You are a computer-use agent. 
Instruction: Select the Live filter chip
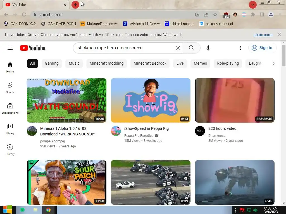click(x=180, y=63)
